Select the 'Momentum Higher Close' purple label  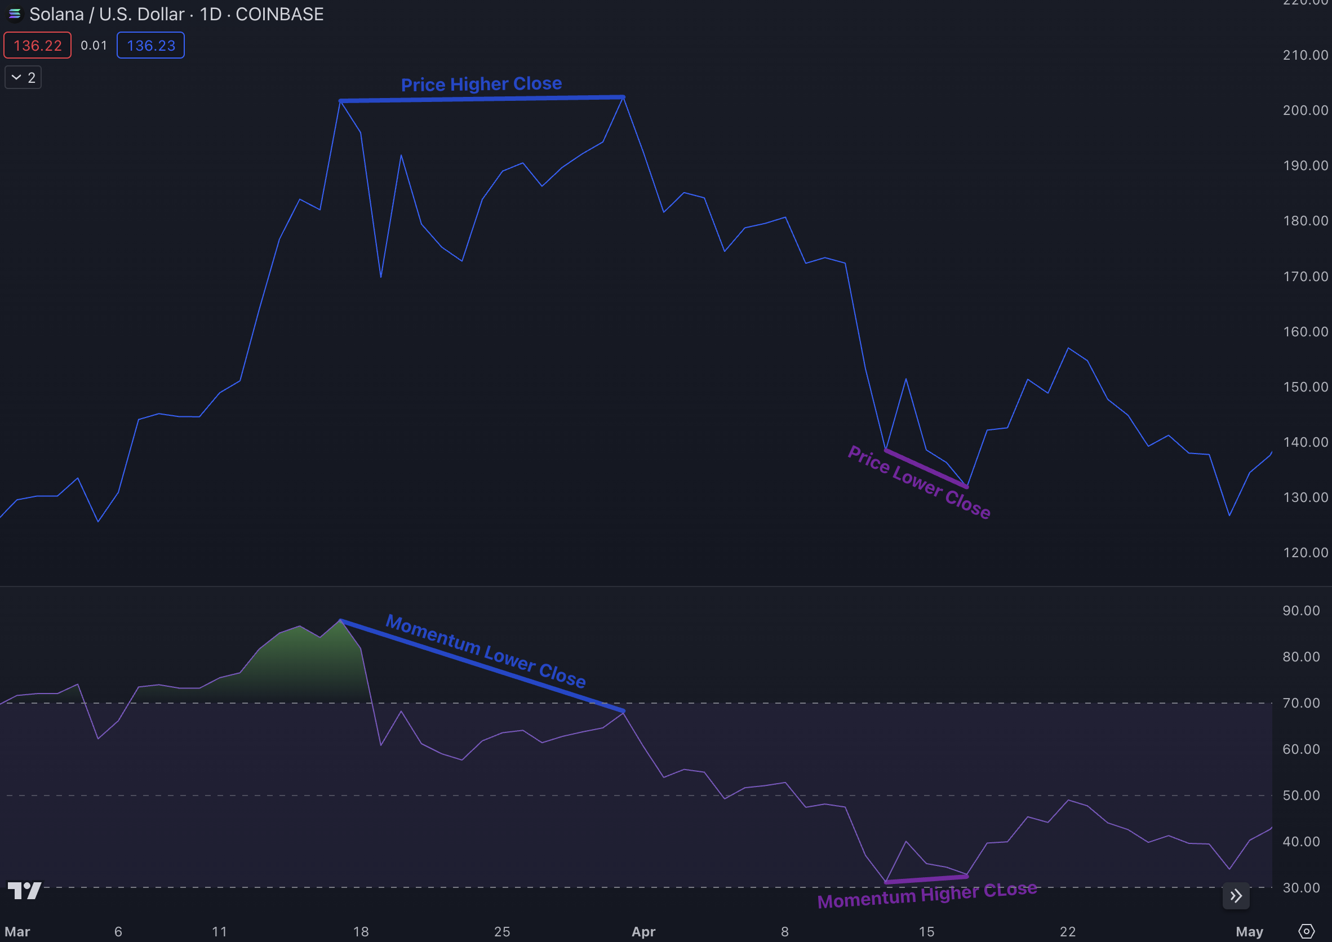pyautogui.click(x=926, y=896)
